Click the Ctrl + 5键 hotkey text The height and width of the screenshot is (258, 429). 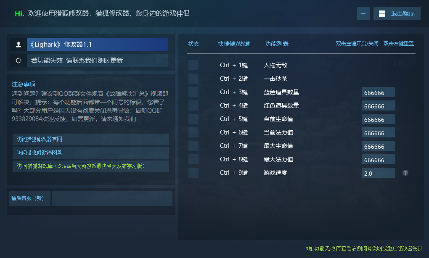coord(234,119)
